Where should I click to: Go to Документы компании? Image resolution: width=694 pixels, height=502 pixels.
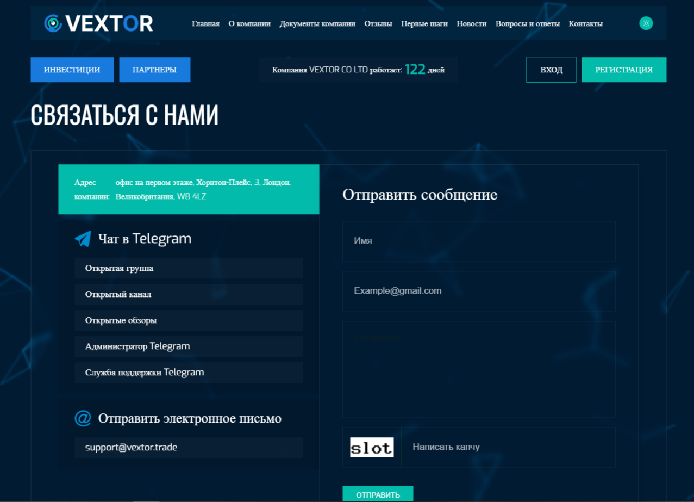(317, 23)
